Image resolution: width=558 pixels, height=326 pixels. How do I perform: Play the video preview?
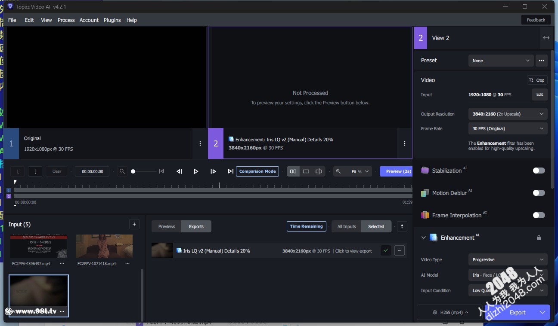tap(196, 171)
